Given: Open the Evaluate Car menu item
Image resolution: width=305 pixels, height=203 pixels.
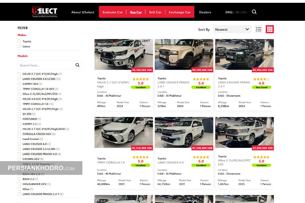Looking at the screenshot, I should [113, 12].
